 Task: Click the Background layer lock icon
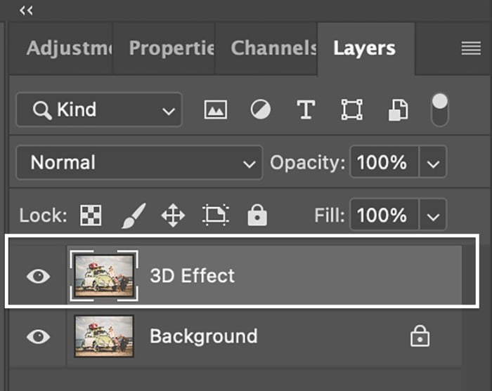pyautogui.click(x=420, y=336)
